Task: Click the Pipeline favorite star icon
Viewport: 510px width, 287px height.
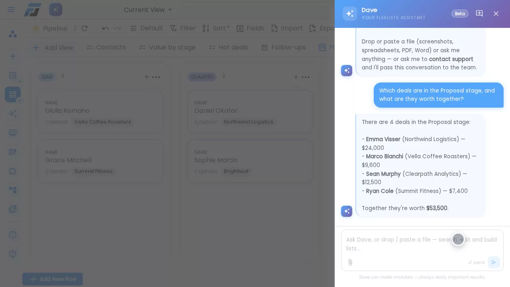Action: click(35, 28)
